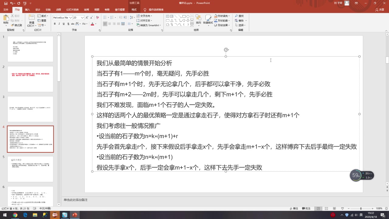Image resolution: width=389 pixels, height=219 pixels.
Task: Toggle bold formatting in the Font group
Action: [55, 24]
